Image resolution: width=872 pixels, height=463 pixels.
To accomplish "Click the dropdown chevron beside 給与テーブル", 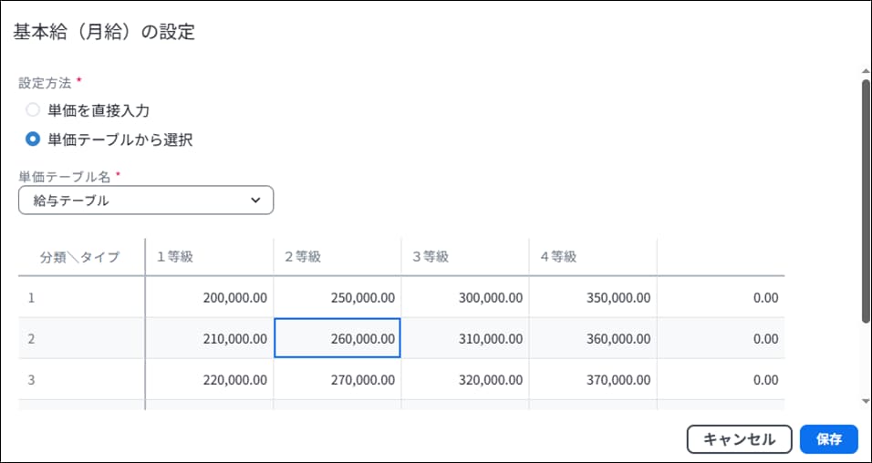I will tap(255, 201).
